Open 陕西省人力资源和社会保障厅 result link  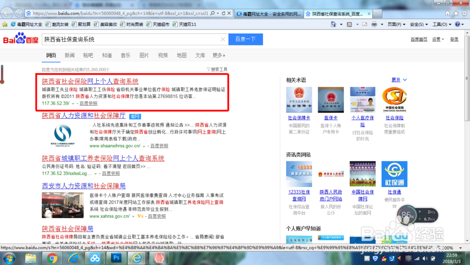pyautogui.click(x=84, y=115)
